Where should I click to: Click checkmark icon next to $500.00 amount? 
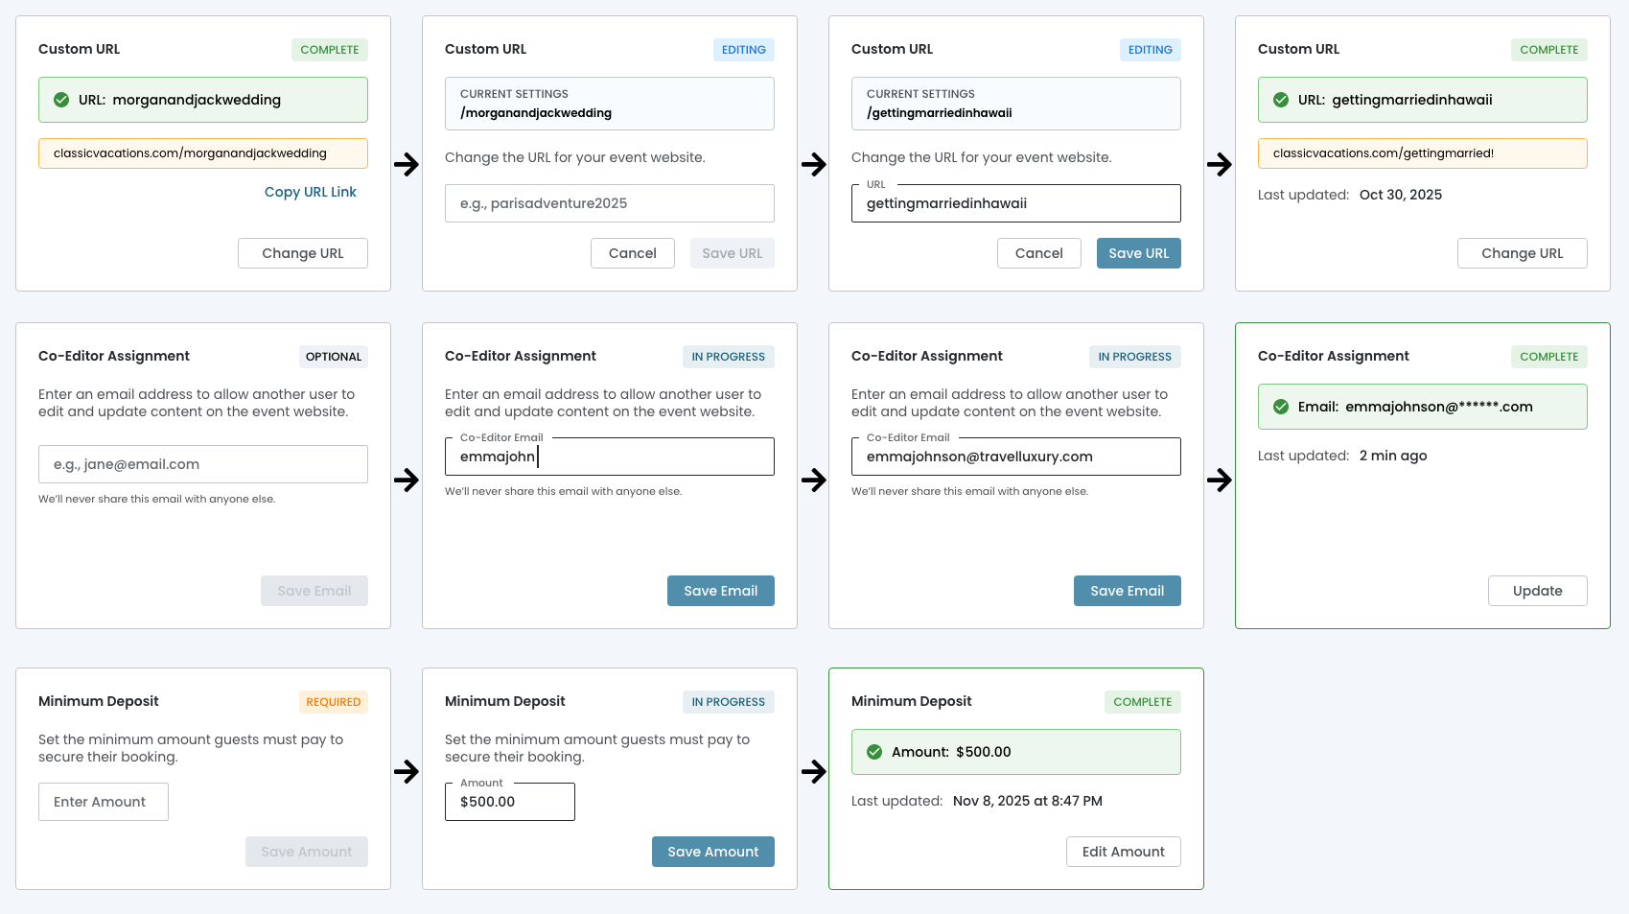(874, 752)
